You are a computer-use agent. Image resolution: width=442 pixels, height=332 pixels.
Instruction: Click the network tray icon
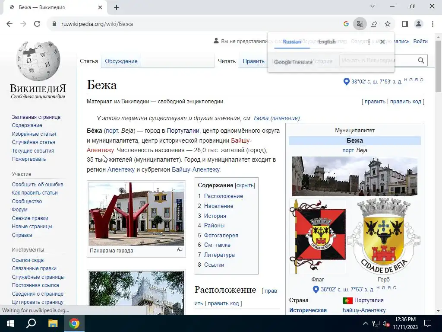click(376, 323)
